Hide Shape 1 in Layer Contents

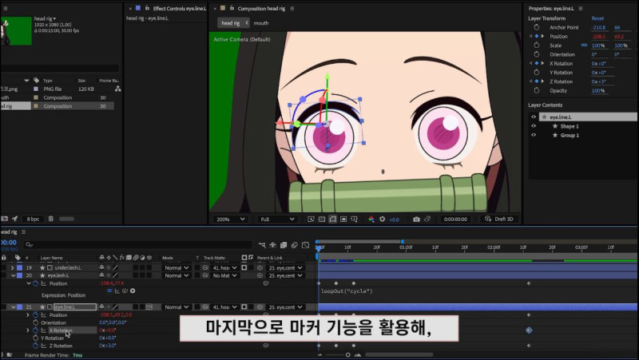[x=534, y=126]
